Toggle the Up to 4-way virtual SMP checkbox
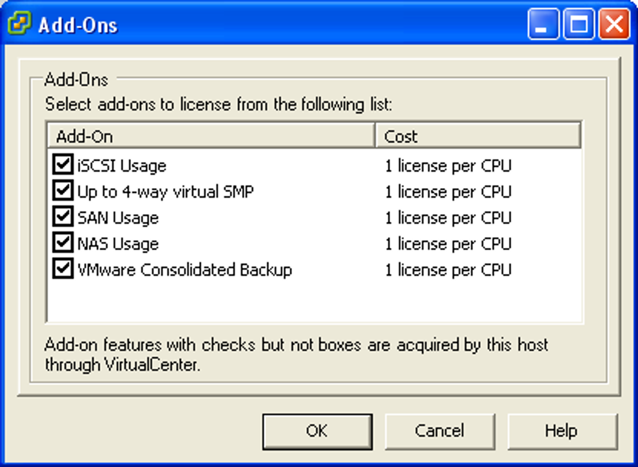The height and width of the screenshot is (467, 638). click(63, 190)
